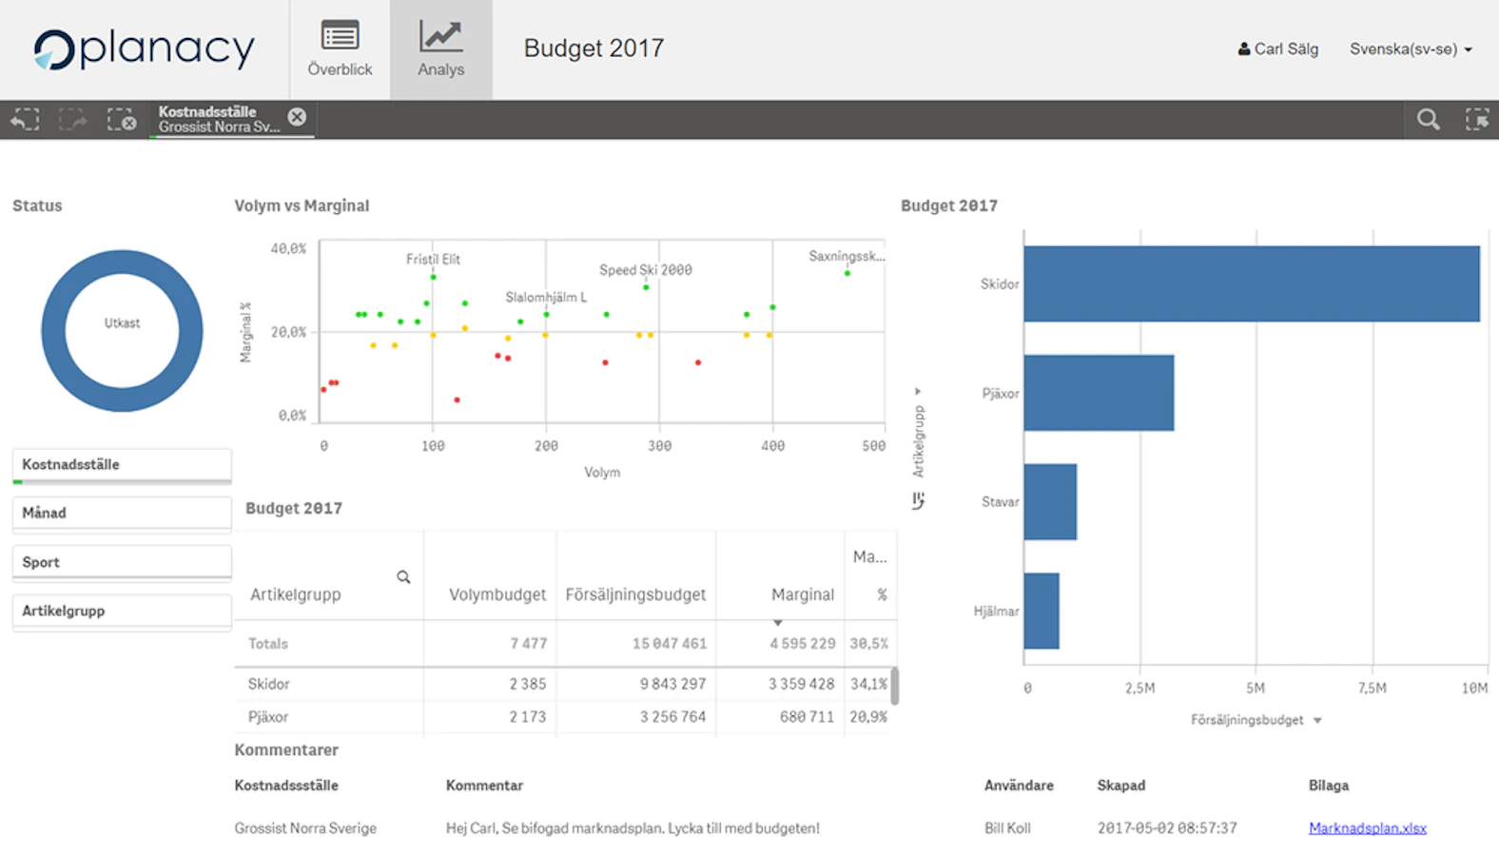The width and height of the screenshot is (1499, 856).
Task: Click the 15 047 461 totals value
Action: pyautogui.click(x=670, y=644)
